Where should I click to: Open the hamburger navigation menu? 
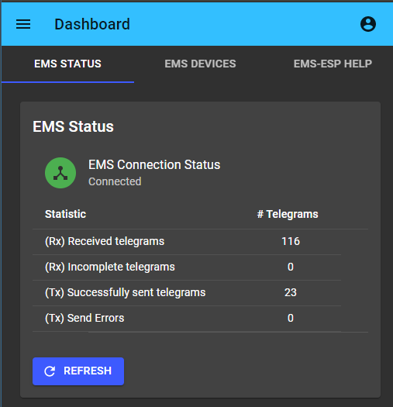23,24
